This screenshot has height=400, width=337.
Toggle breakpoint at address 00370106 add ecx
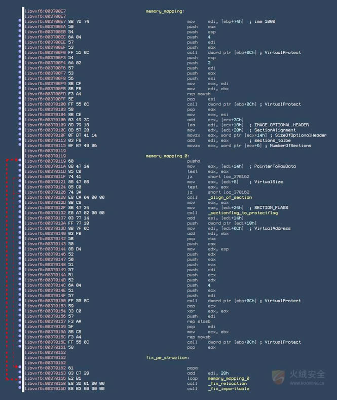[19, 120]
